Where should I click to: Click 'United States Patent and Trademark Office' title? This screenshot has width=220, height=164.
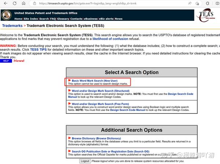[46, 13]
